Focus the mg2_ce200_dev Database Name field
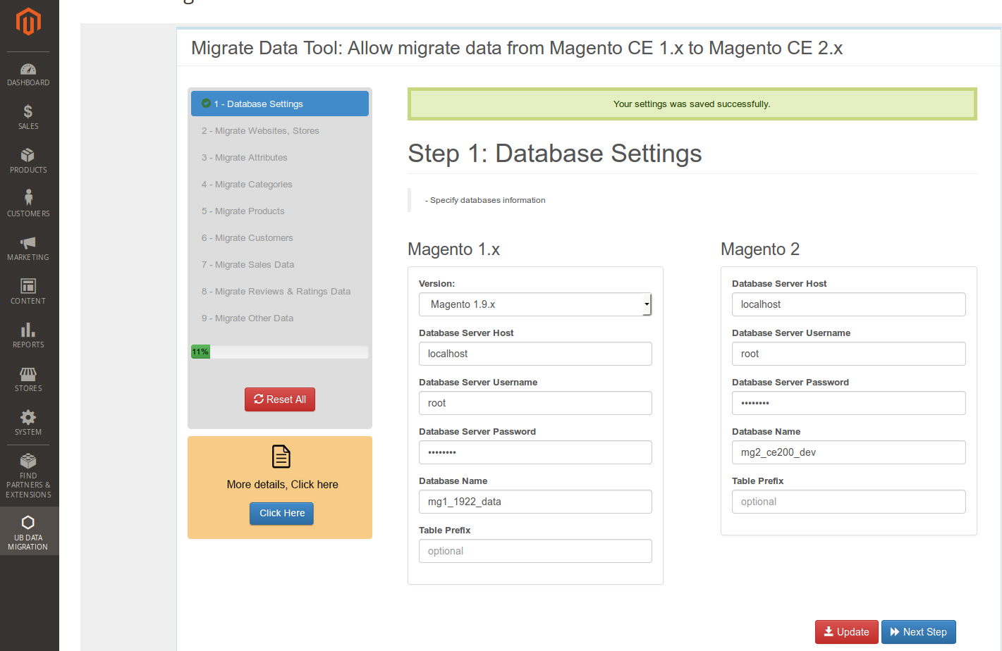The height and width of the screenshot is (651, 1002). pos(849,452)
